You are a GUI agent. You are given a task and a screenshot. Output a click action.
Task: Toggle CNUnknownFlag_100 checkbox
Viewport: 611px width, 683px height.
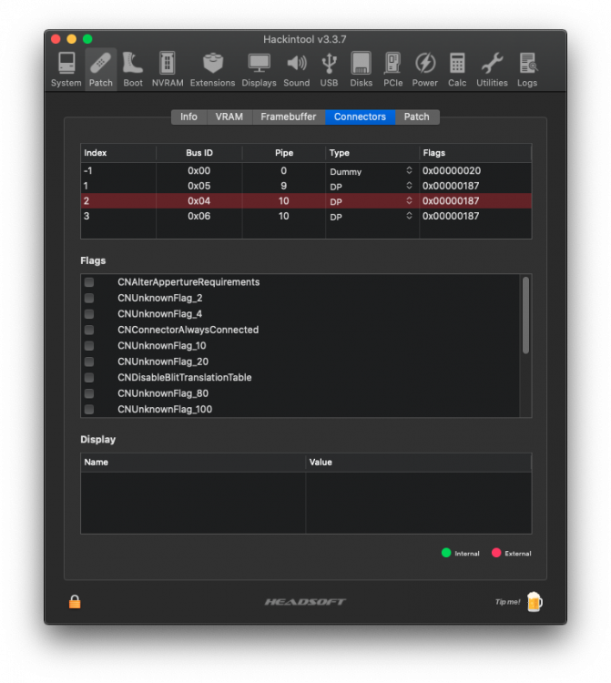89,410
